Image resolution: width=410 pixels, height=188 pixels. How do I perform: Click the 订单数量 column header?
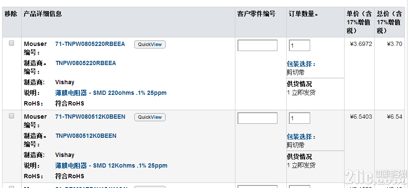(303, 14)
